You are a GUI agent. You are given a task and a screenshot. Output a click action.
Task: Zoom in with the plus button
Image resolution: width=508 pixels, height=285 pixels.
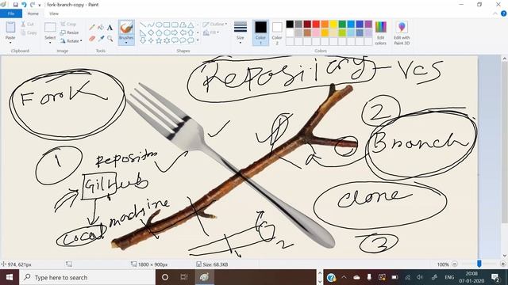[502, 264]
